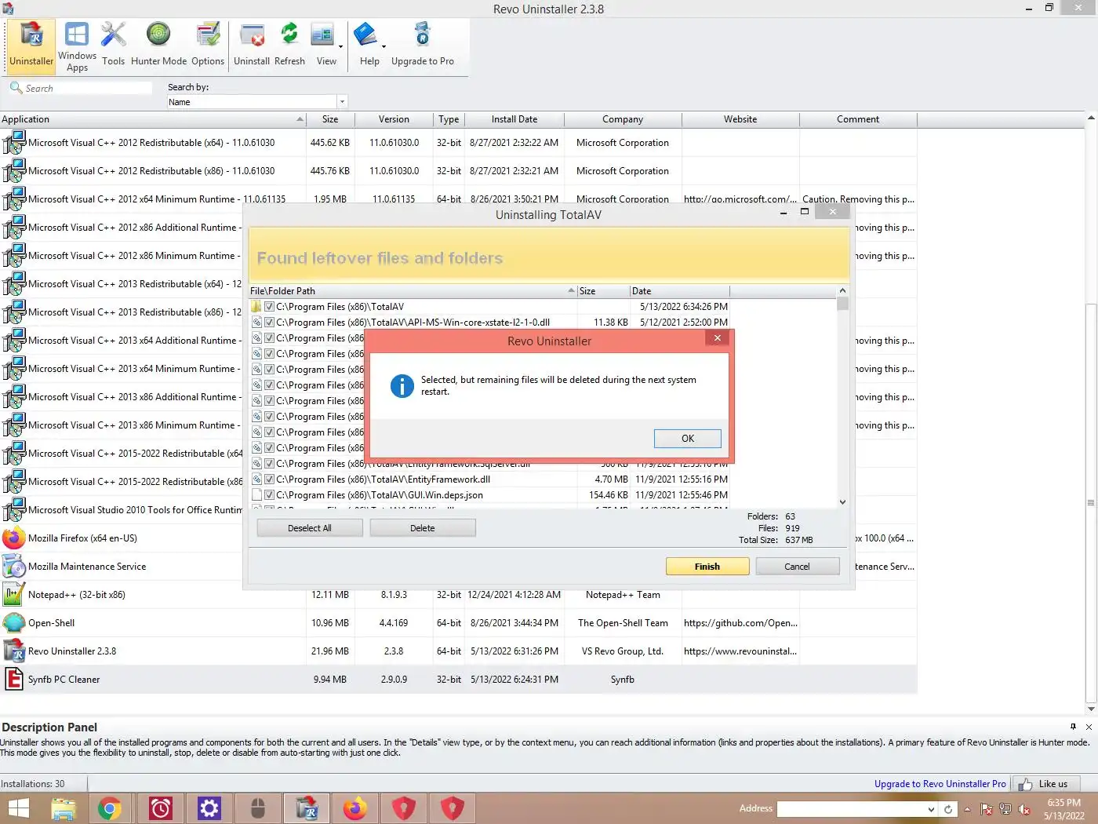Select the Revo Uninstaller 2.3.8 list icon

click(x=14, y=651)
